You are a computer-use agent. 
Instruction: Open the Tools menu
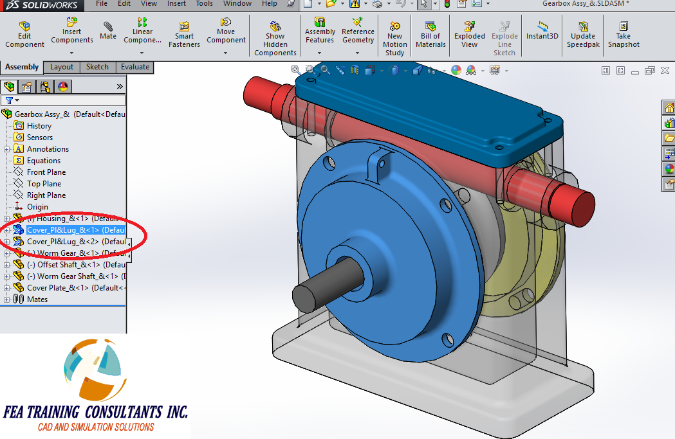204,3
